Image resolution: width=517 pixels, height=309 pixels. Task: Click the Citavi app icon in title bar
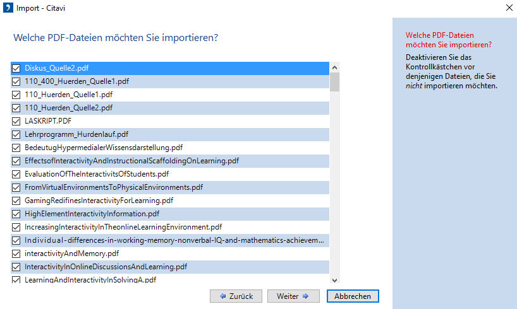[8, 8]
